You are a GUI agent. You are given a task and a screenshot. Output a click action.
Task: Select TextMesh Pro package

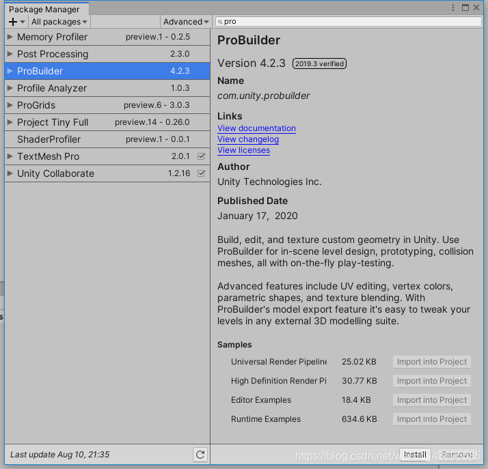click(107, 156)
